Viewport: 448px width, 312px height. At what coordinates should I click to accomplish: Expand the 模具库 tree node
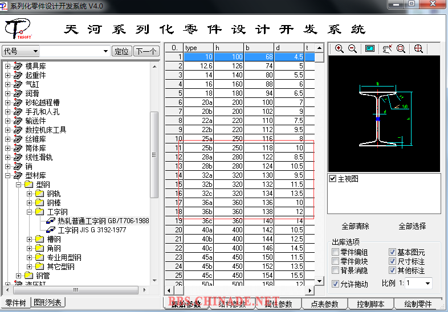[8, 66]
